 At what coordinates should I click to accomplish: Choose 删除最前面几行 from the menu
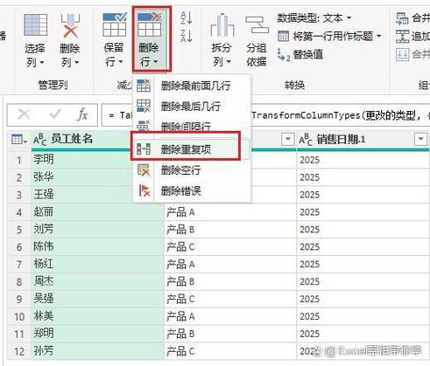click(x=192, y=86)
